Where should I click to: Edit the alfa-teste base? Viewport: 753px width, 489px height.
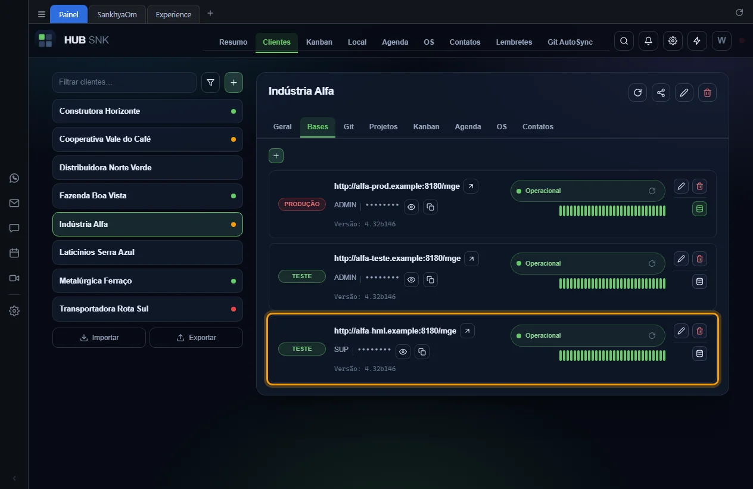(x=681, y=258)
